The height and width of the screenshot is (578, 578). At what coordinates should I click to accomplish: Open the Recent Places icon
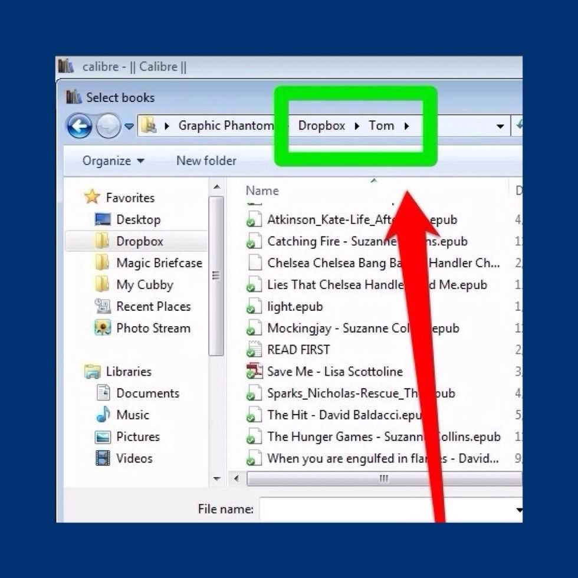pyautogui.click(x=103, y=306)
